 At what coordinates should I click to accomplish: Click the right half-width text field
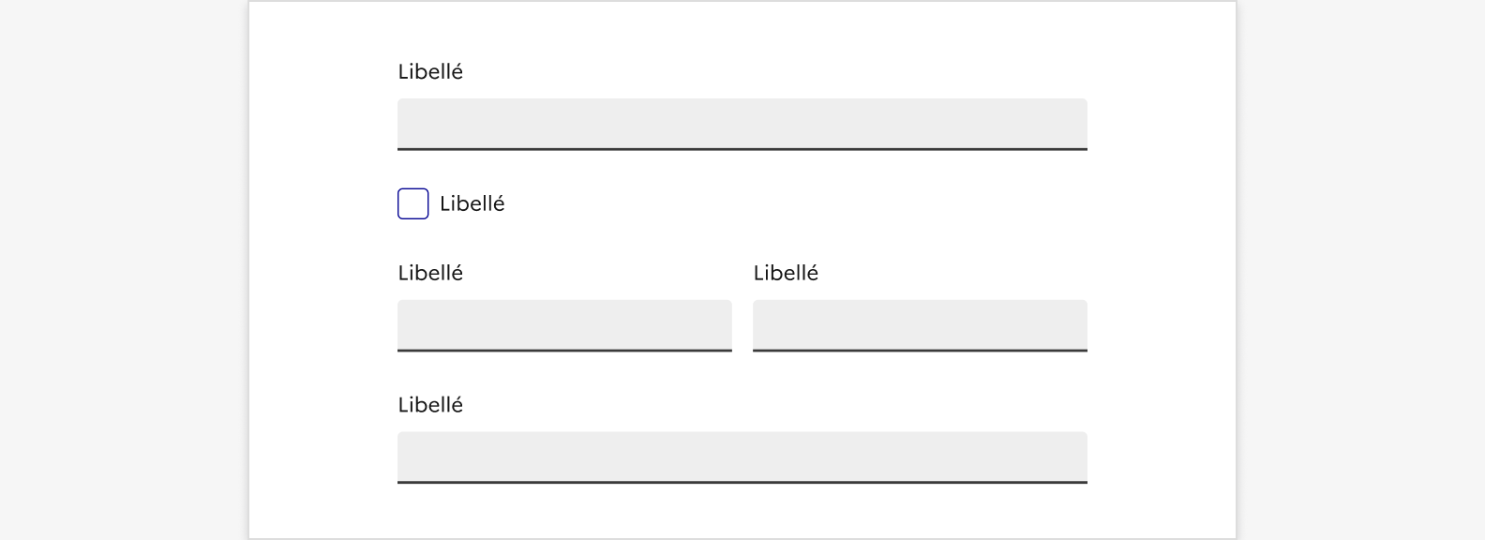point(920,324)
